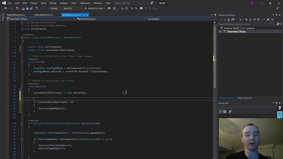283x159 pixels.
Task: Click the split editor plus icon above the scrollbar
Action: click(214, 23)
